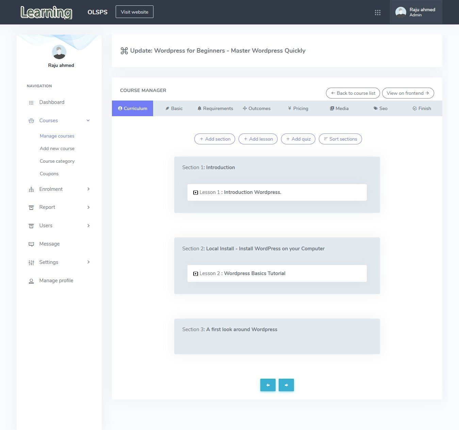
Task: Select Lesson 2 Wordpress Basics Tutorial card
Action: click(x=277, y=273)
